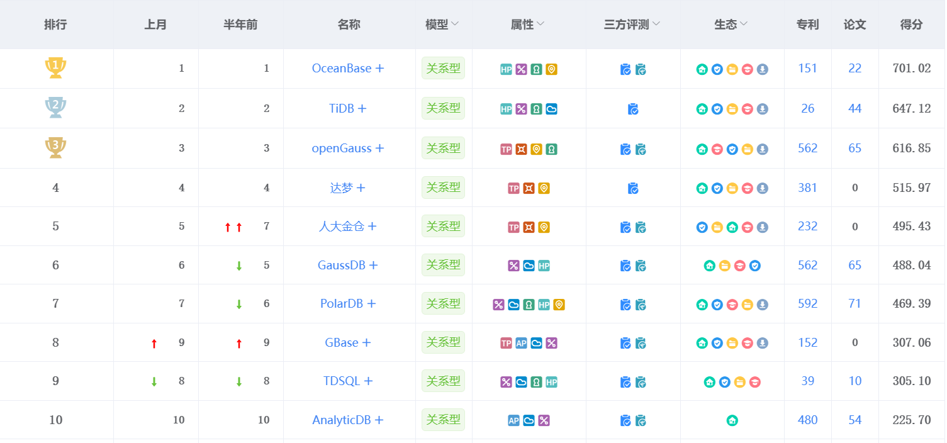Image resolution: width=947 pixels, height=443 pixels.
Task: Click the second evaluation icon in the openGauss row
Action: (x=641, y=149)
